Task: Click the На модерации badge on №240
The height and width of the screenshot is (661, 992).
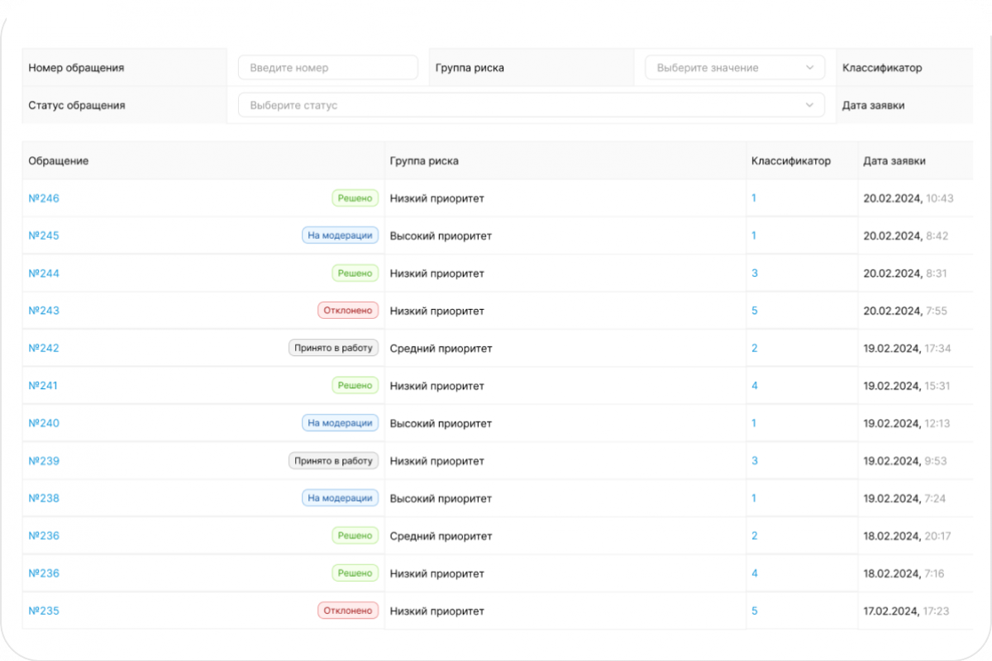Action: 341,422
